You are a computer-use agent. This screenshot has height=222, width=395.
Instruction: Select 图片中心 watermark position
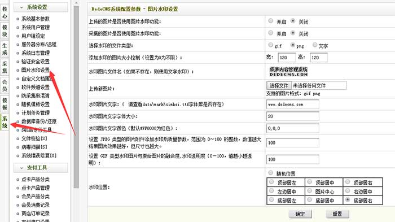point(310,191)
